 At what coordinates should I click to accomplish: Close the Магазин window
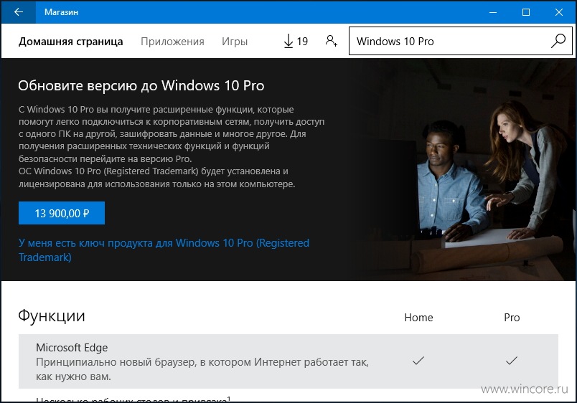tap(558, 12)
